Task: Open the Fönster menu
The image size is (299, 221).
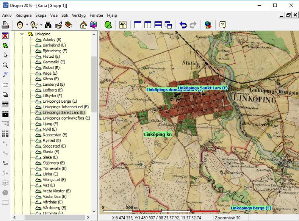Action: click(96, 15)
